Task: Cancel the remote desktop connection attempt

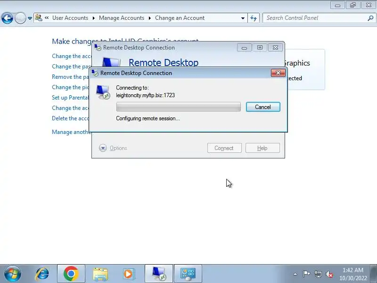Action: point(263,107)
